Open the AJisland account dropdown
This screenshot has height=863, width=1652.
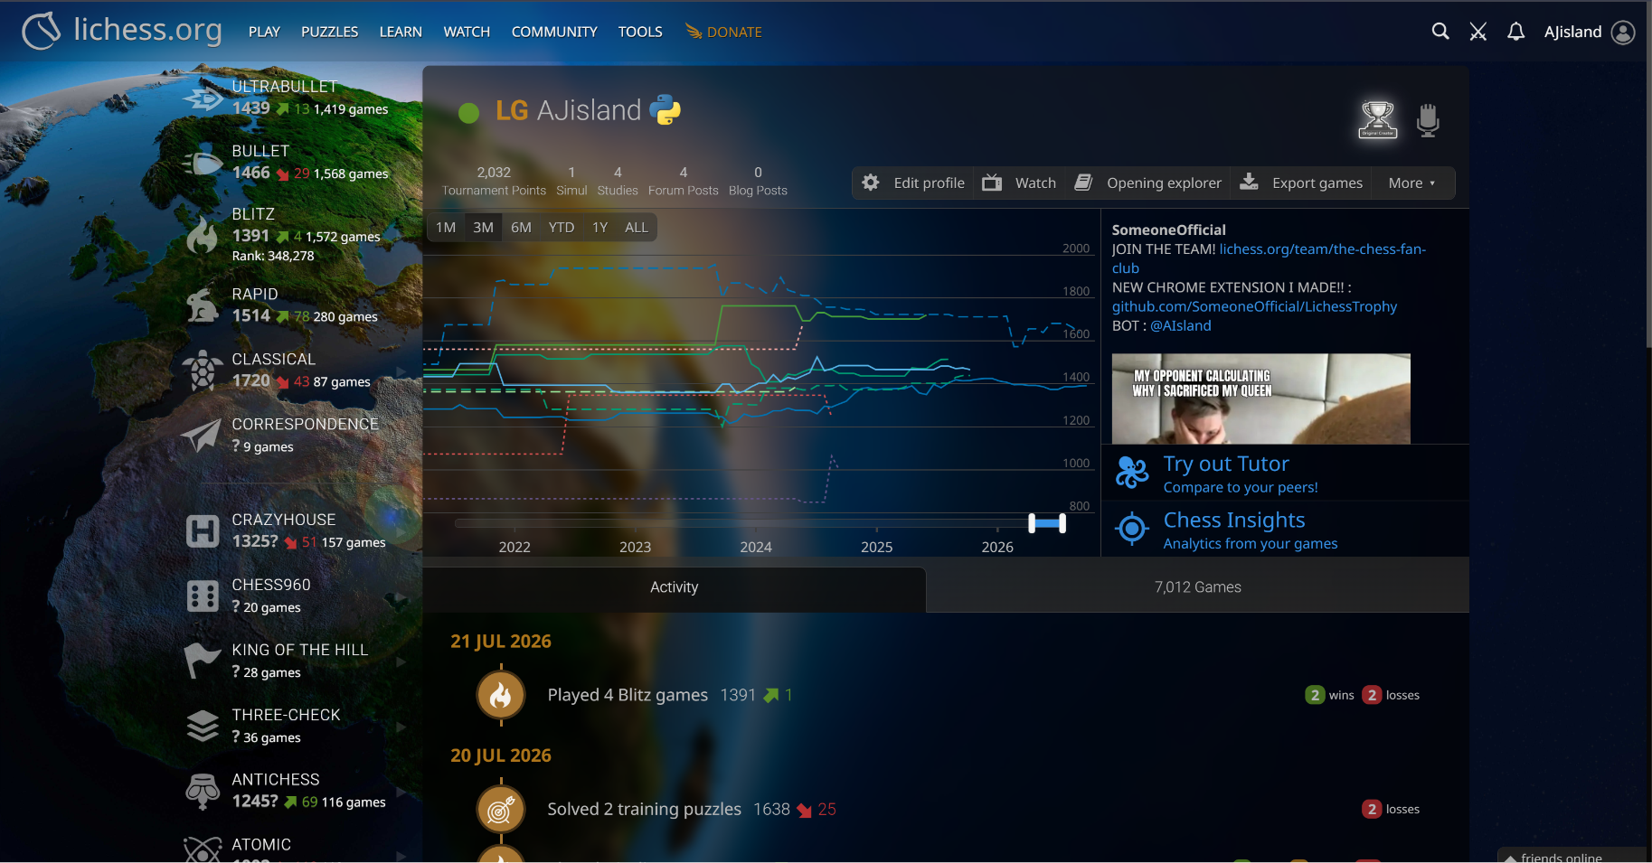coord(1589,32)
